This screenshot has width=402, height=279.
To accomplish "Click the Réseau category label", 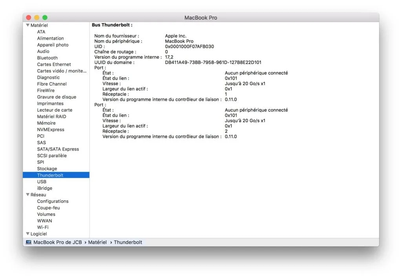I will [38, 195].
